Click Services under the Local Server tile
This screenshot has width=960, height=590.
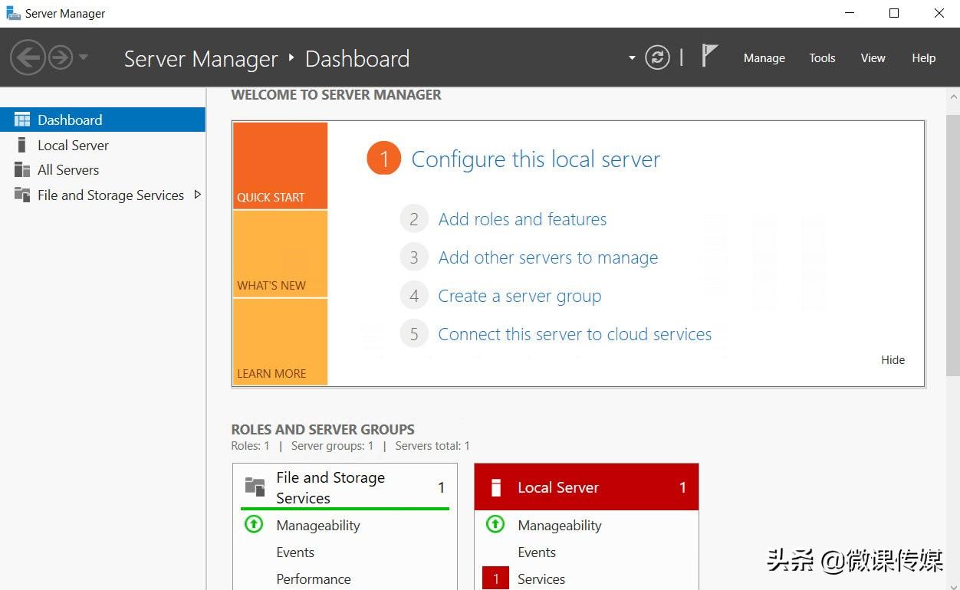[x=541, y=579]
